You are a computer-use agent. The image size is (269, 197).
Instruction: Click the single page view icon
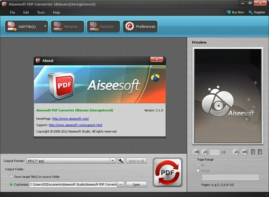(x=253, y=152)
